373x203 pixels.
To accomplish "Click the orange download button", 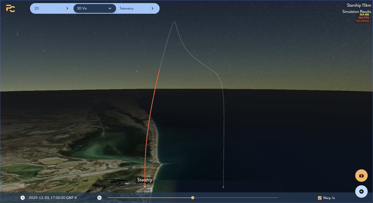I will 361,176.
